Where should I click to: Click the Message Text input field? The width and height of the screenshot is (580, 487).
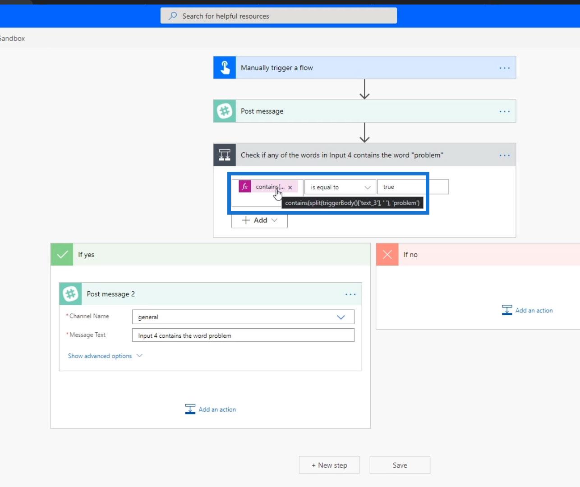243,335
